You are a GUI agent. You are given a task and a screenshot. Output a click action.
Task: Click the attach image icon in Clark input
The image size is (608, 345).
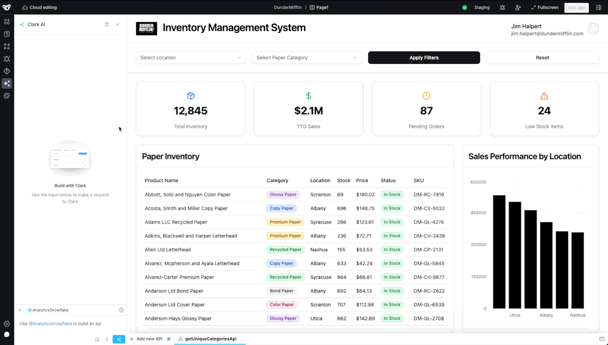pos(97,339)
